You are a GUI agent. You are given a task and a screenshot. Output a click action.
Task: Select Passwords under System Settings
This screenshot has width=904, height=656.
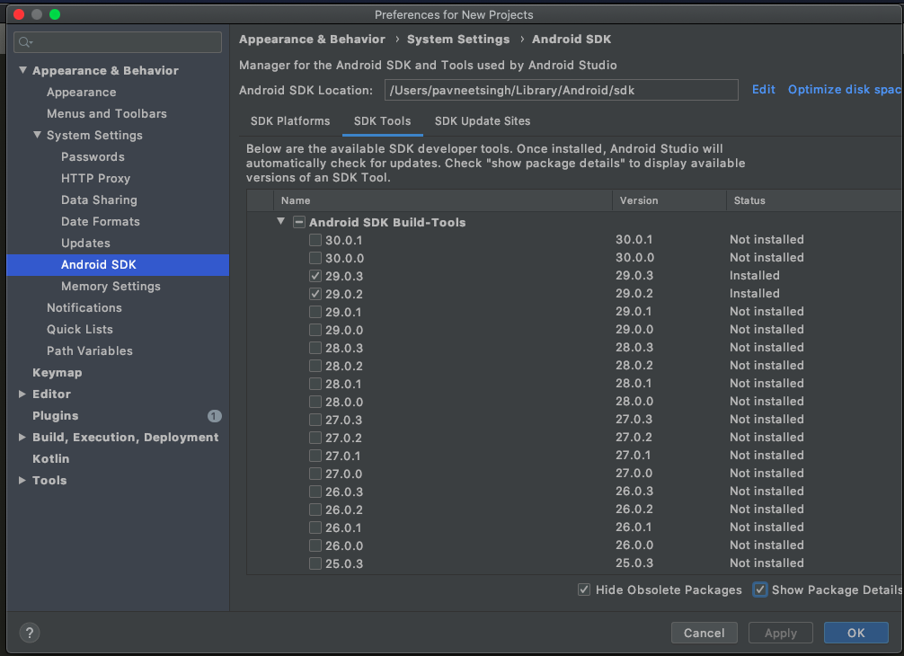[x=93, y=156]
